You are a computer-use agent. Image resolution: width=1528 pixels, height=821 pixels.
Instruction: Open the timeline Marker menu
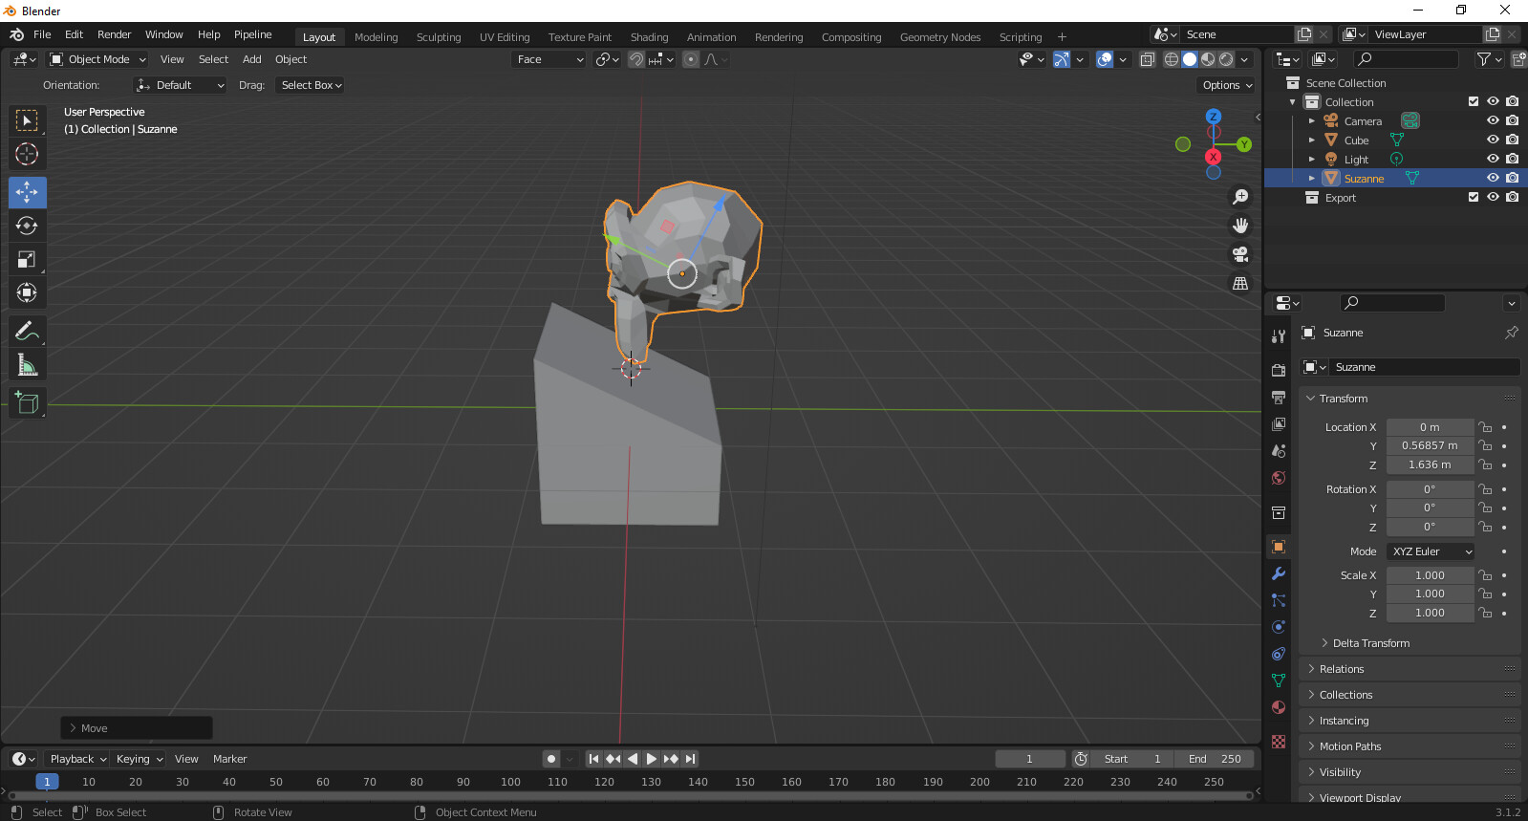click(229, 759)
